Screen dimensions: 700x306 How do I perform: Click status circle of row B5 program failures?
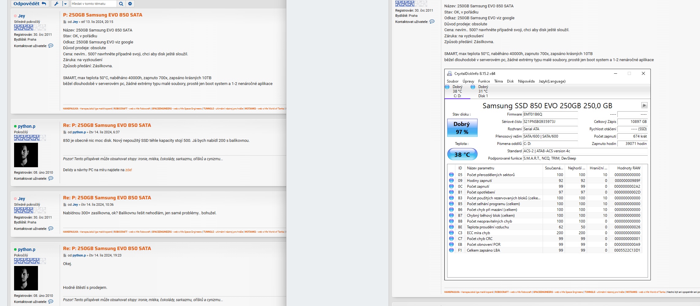(x=451, y=204)
